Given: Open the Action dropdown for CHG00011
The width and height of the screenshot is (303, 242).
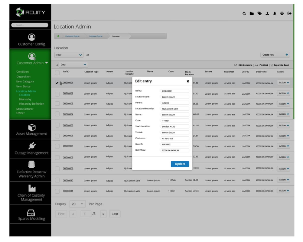Looking at the screenshot, I should 284,191.
